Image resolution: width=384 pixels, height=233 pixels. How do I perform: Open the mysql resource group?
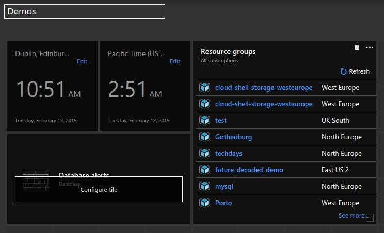(224, 187)
